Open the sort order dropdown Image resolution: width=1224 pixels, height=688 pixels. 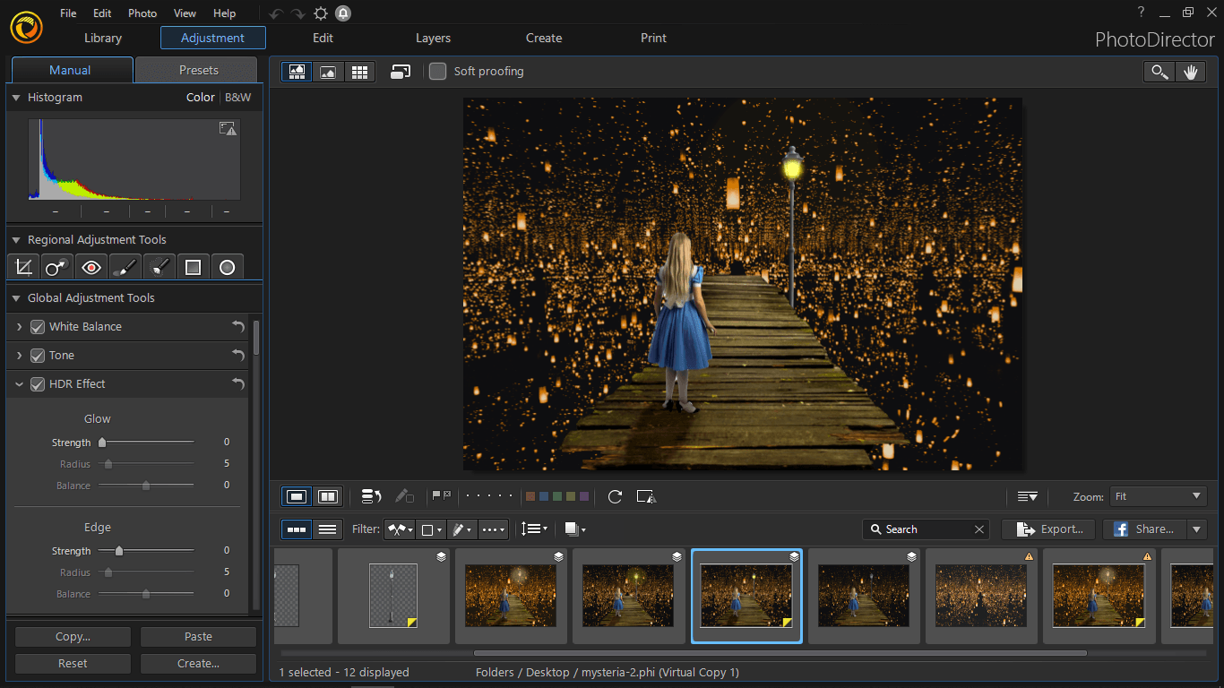pyautogui.click(x=534, y=529)
